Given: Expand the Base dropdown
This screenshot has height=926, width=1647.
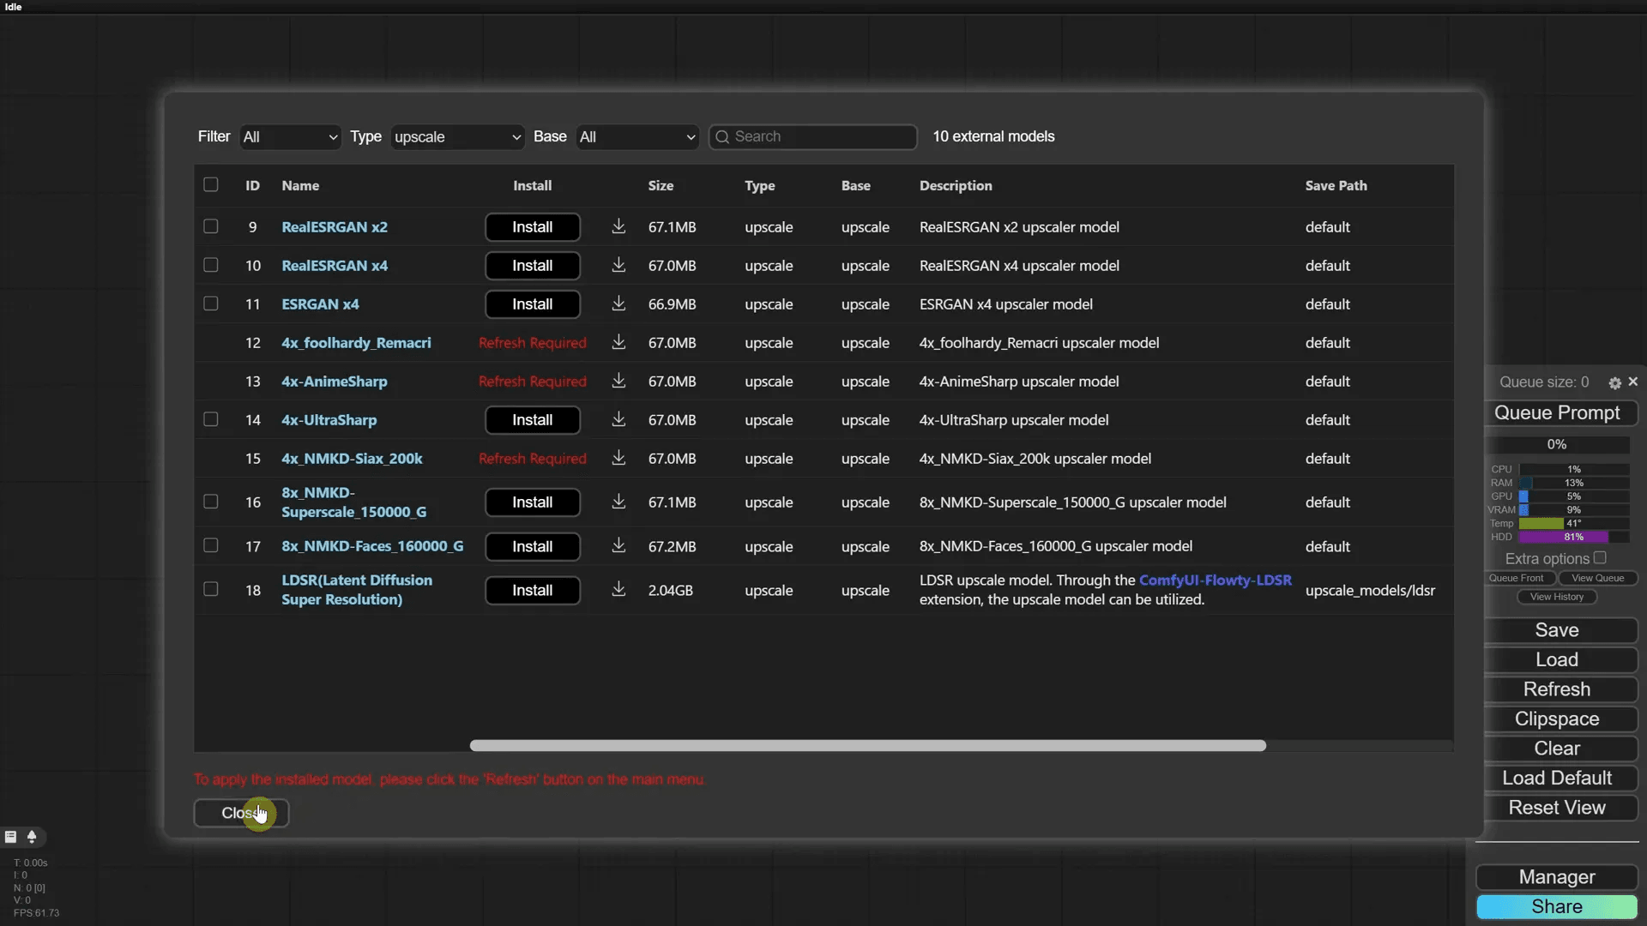Looking at the screenshot, I should [x=636, y=137].
